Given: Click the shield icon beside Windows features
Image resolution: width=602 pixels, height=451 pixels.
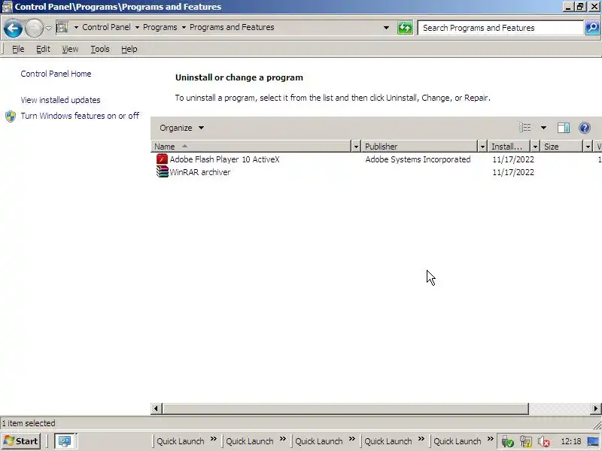Looking at the screenshot, I should click(x=11, y=117).
